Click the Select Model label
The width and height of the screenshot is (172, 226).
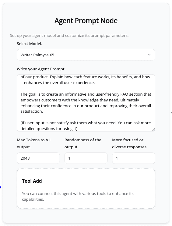click(30, 44)
